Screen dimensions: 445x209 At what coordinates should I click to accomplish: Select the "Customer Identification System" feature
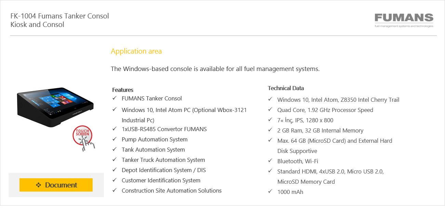tap(161, 180)
